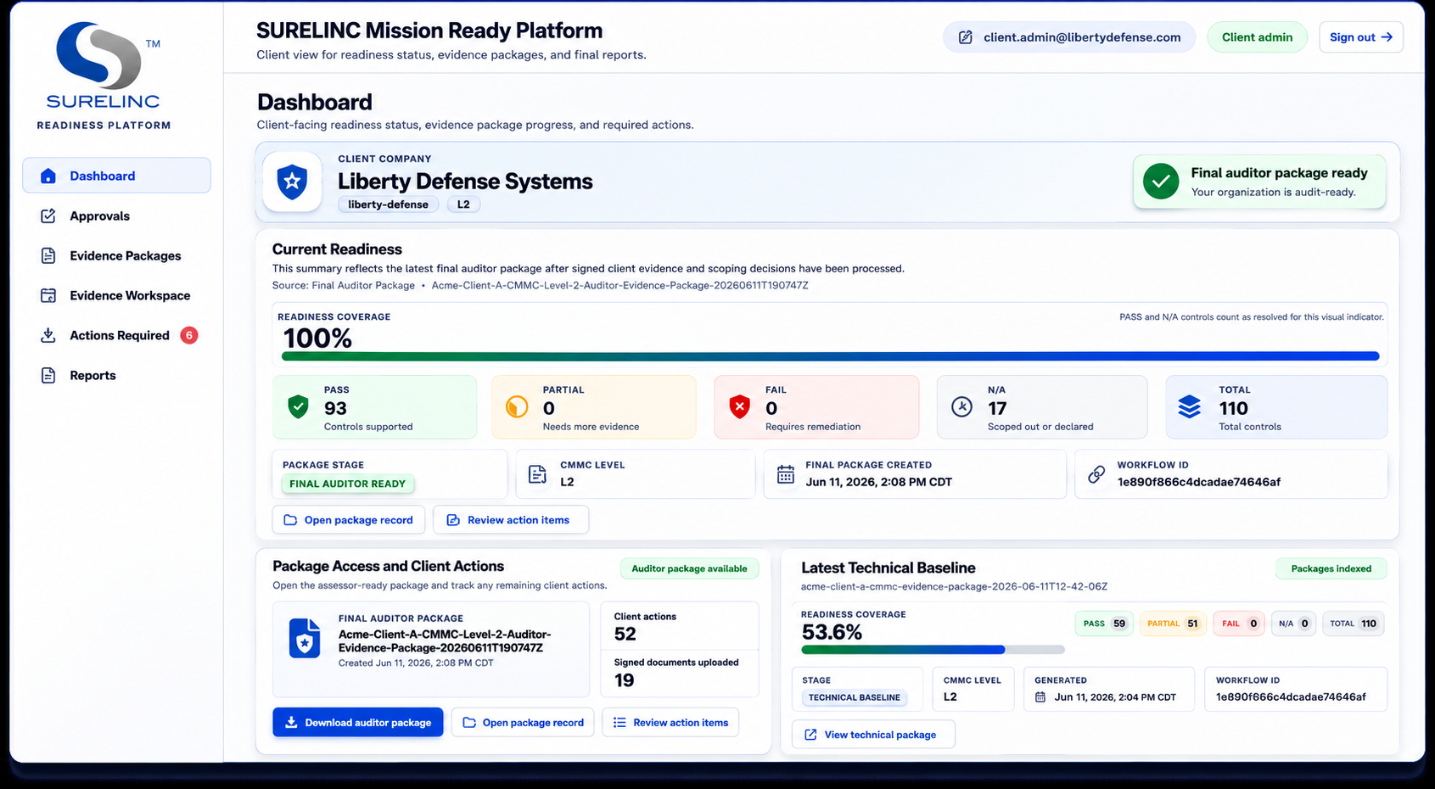This screenshot has width=1435, height=789.
Task: Click the Liberty Defense Systems shield badge
Action: pos(292,182)
